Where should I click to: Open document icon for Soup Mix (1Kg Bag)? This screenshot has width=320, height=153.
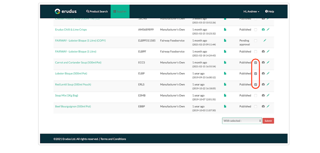click(225, 95)
